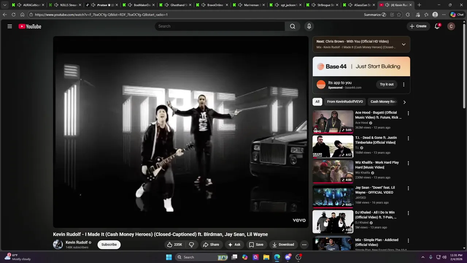Go to the YouTube home logo
This screenshot has width=467, height=263.
[30, 26]
